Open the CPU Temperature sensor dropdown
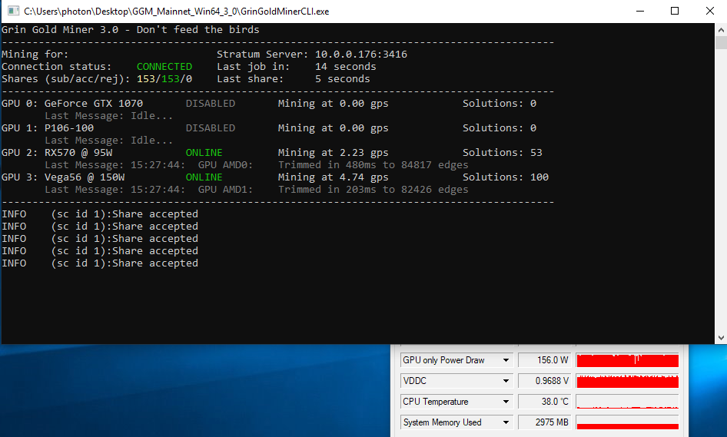 click(506, 402)
